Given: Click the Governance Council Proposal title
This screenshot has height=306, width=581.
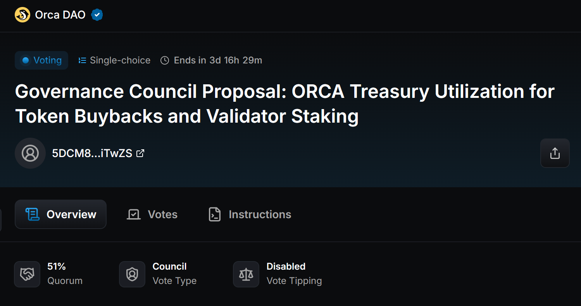Looking at the screenshot, I should click(284, 104).
